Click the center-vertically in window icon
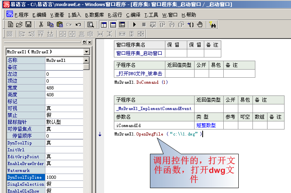Image resolution: width=291 pixels, height=193 pixels. (x=72, y=34)
